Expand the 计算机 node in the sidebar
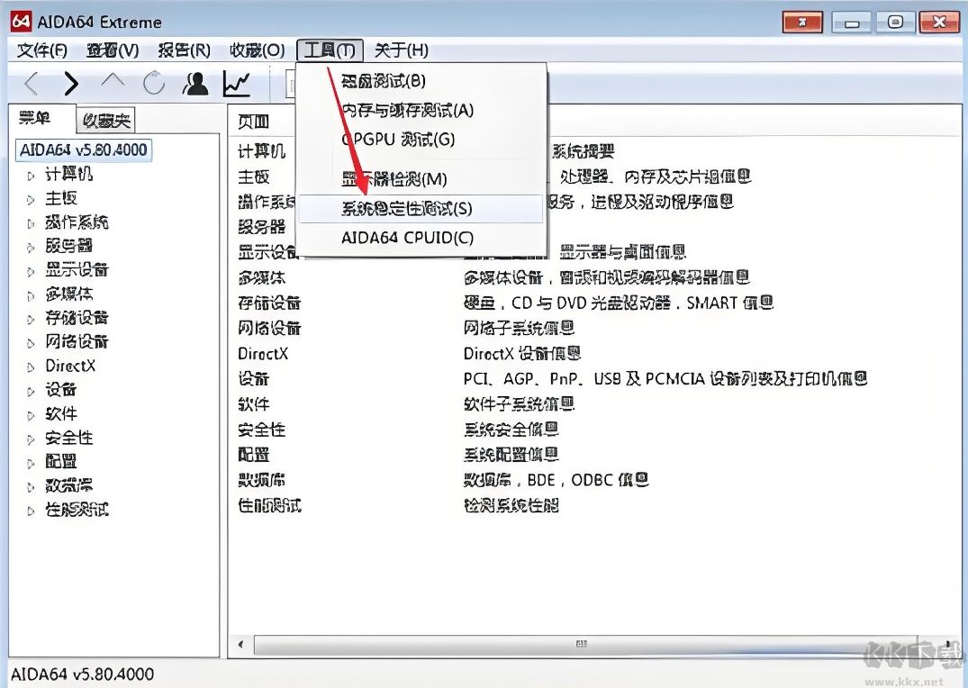This screenshot has height=688, width=968. (x=29, y=175)
